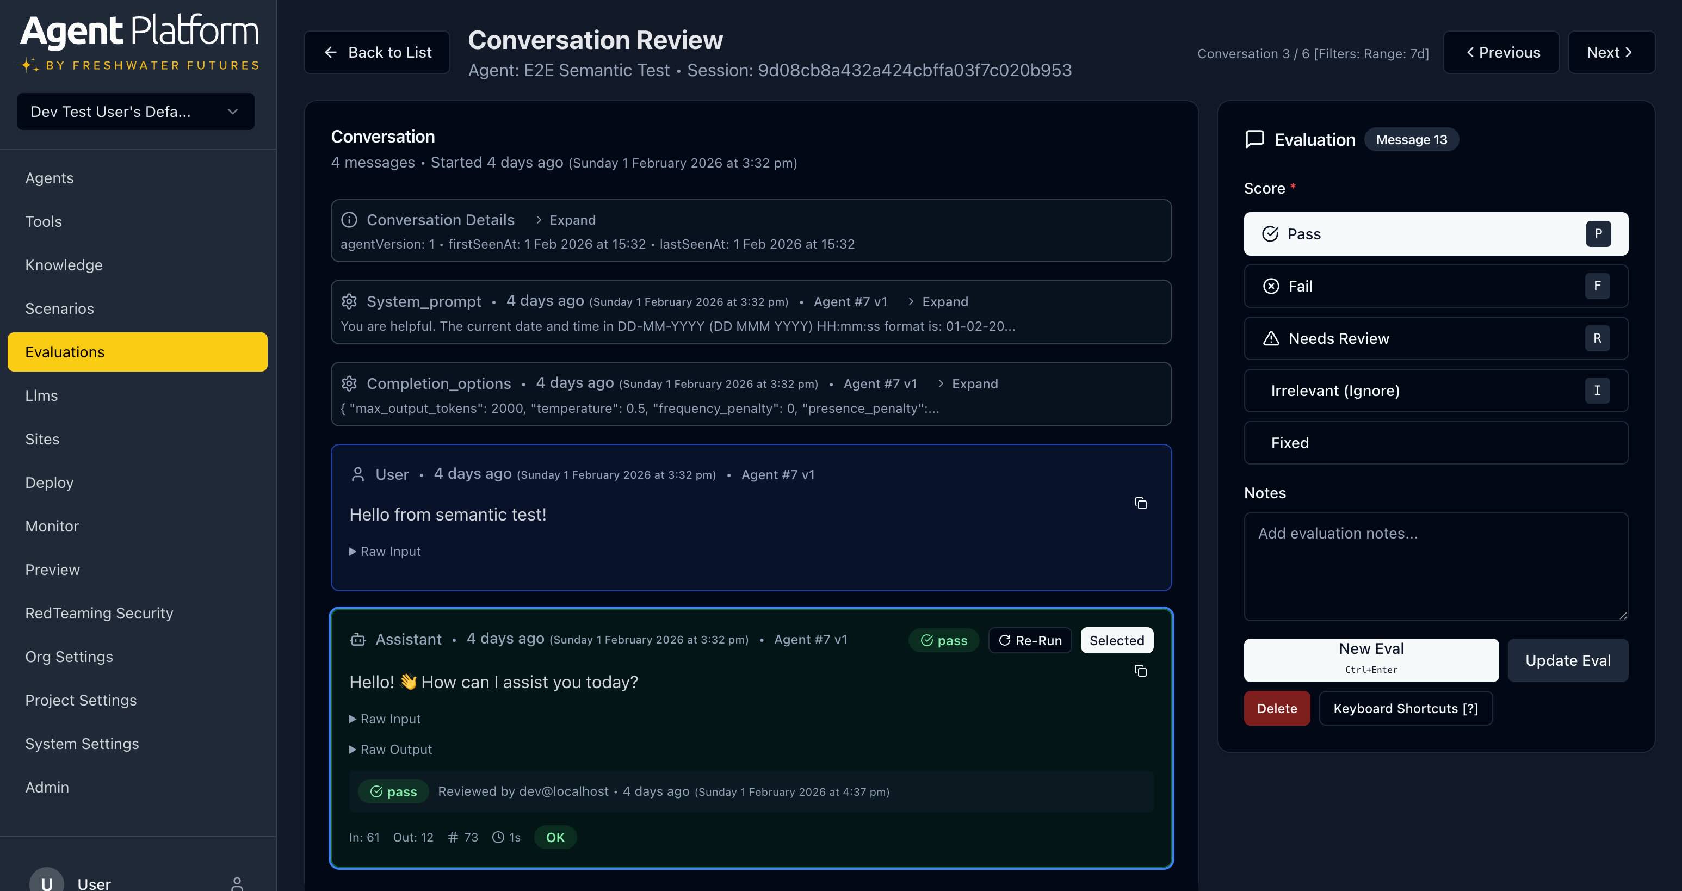Image resolution: width=1682 pixels, height=891 pixels.
Task: Click the Re-Run button
Action: point(1030,640)
